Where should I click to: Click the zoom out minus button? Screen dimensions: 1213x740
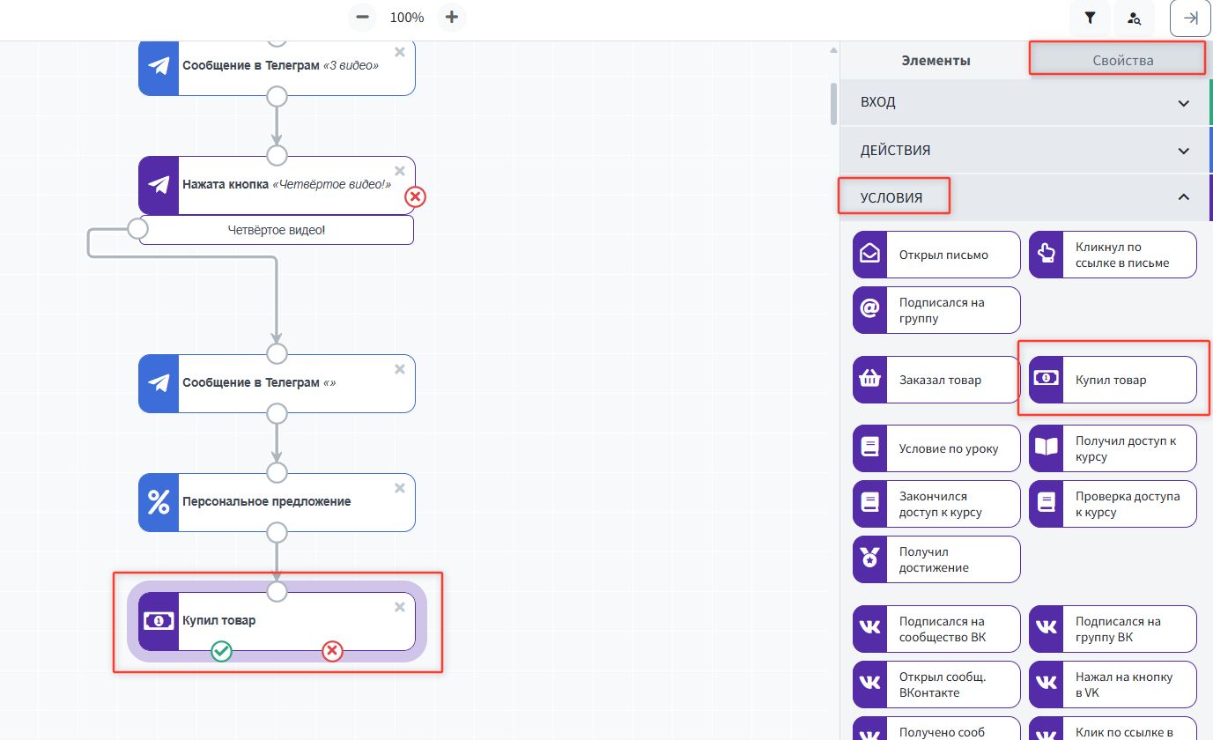tap(362, 17)
